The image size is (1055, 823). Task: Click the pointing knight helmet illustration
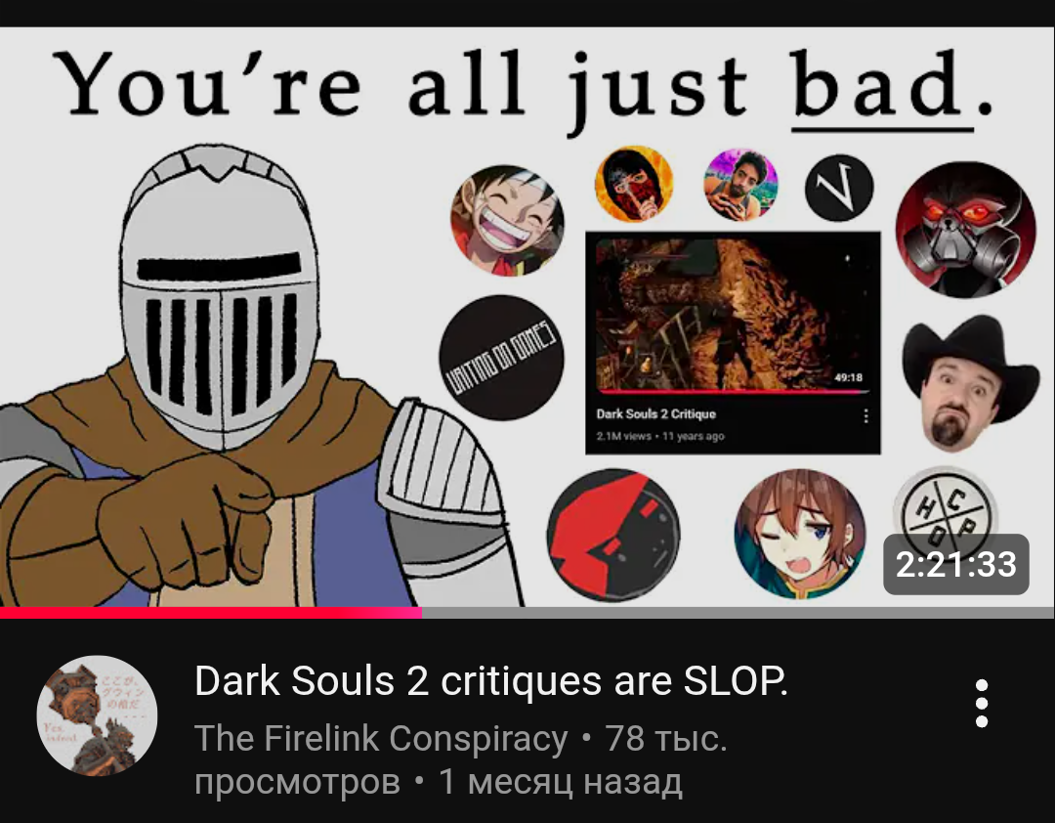tap(219, 296)
